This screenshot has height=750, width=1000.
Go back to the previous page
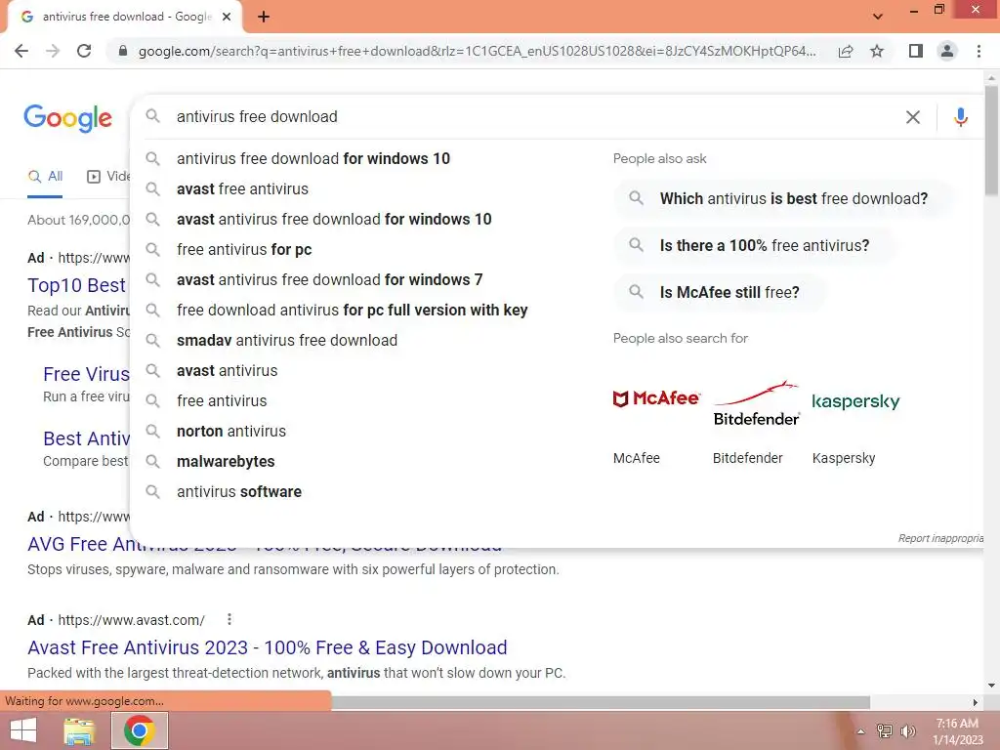[21, 51]
